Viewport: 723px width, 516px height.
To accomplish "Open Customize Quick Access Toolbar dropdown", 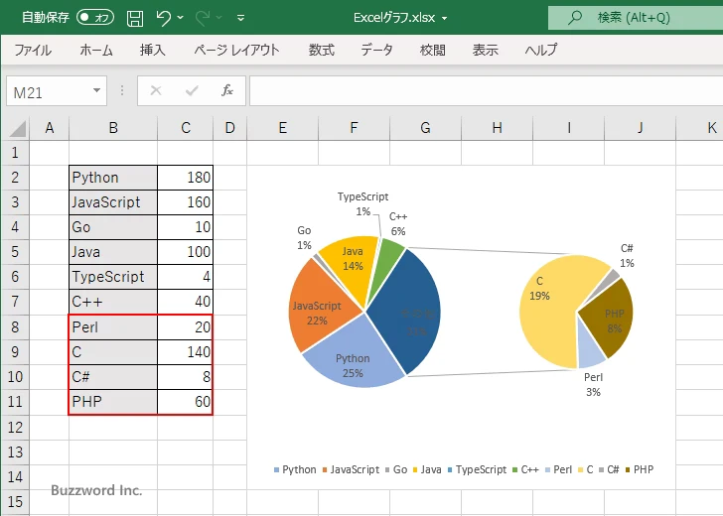I will tap(240, 18).
